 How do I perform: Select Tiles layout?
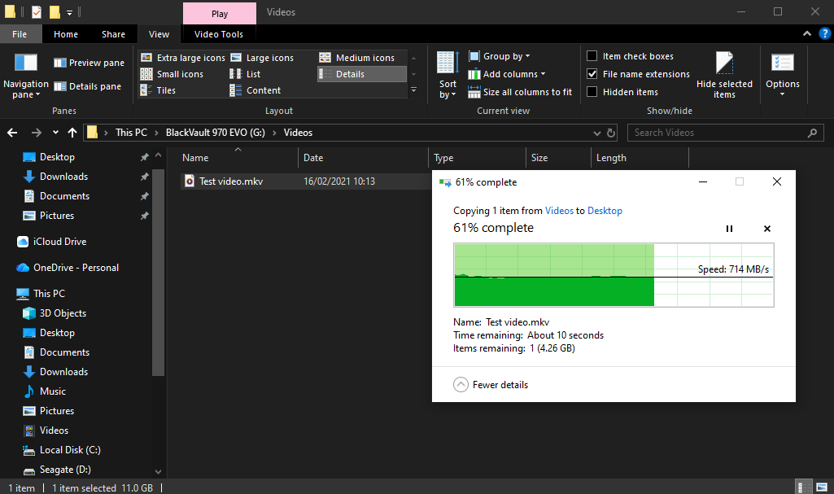[x=158, y=90]
